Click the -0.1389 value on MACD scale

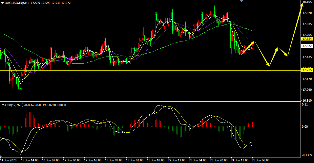pos(307,155)
